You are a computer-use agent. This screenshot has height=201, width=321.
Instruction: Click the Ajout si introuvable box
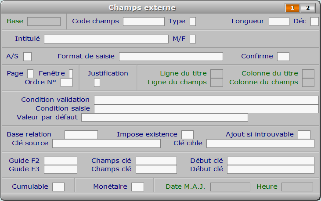(x=304, y=135)
